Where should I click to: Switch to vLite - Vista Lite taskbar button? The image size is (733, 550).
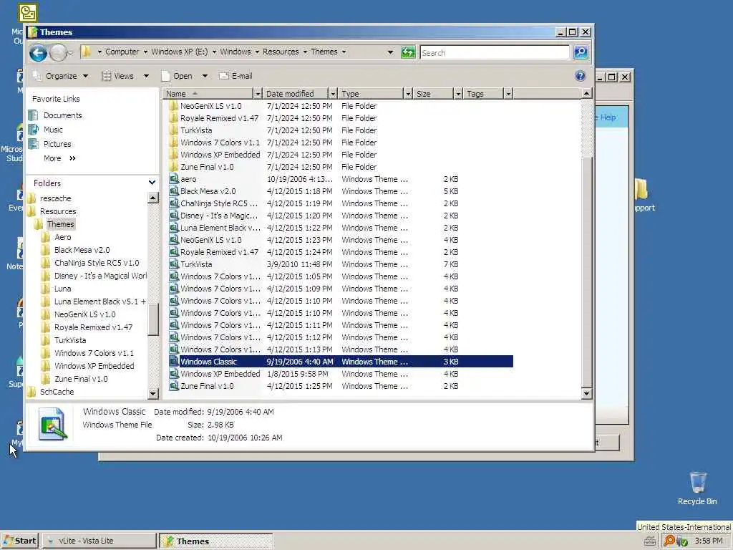pos(99,541)
